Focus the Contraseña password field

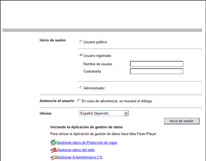click(157, 71)
